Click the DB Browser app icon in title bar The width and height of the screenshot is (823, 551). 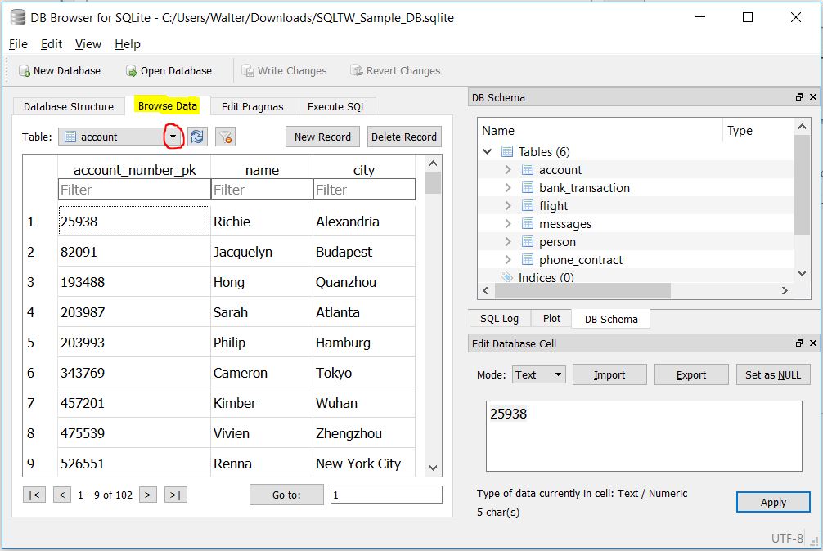point(18,17)
